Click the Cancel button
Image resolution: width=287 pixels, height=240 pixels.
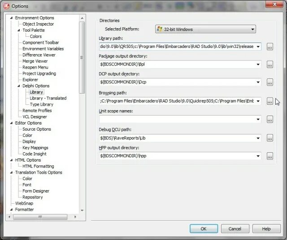[x=235, y=229]
